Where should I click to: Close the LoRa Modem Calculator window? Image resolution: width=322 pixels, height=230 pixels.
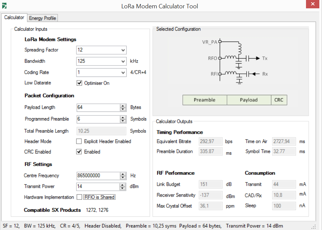313,4
